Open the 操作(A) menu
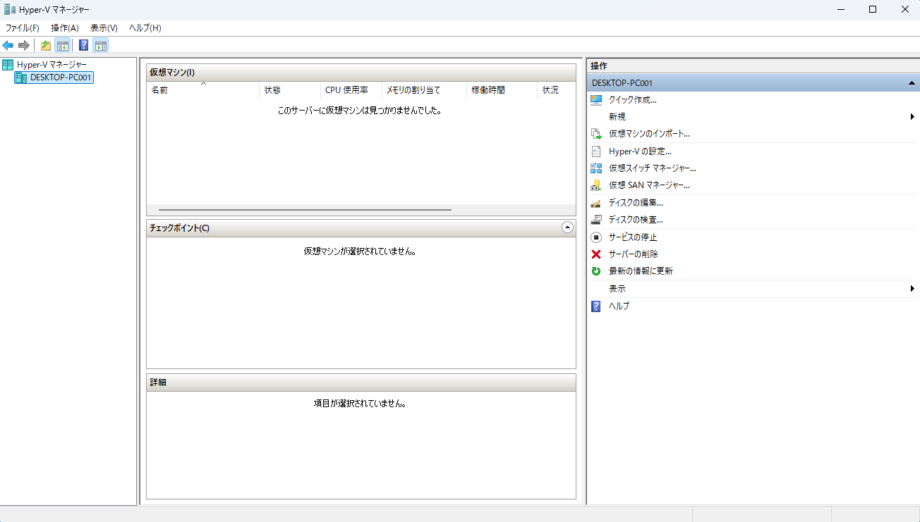Screen dimensions: 920x522 point(65,28)
